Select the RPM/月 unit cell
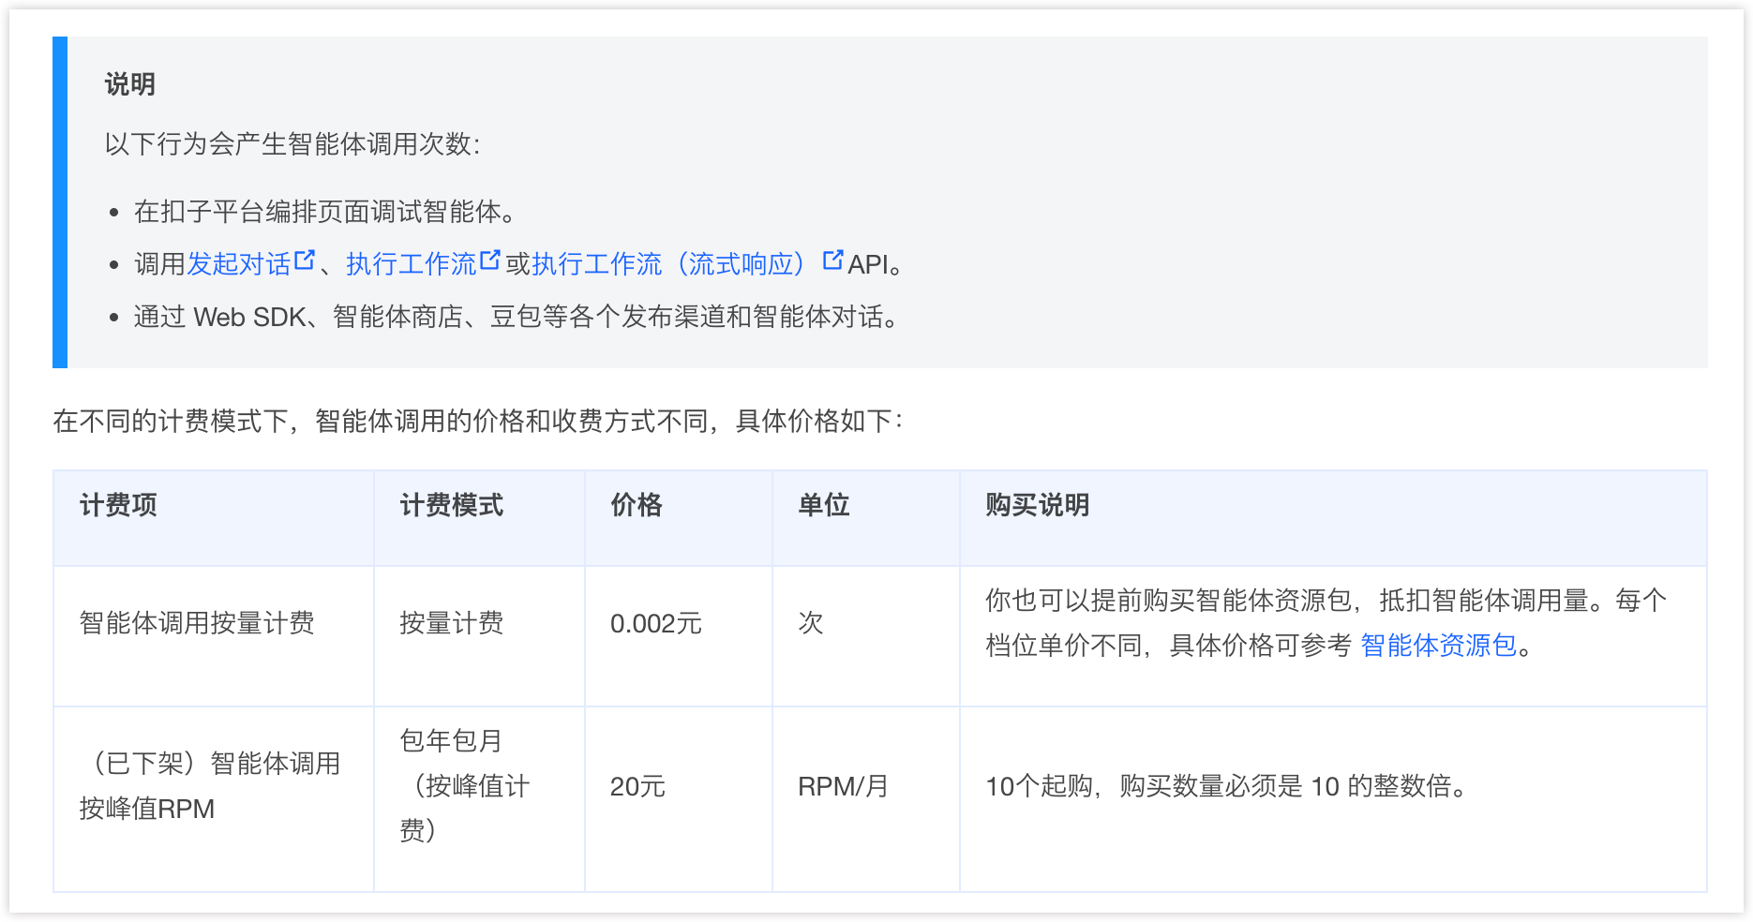1753x922 pixels. coord(843,786)
